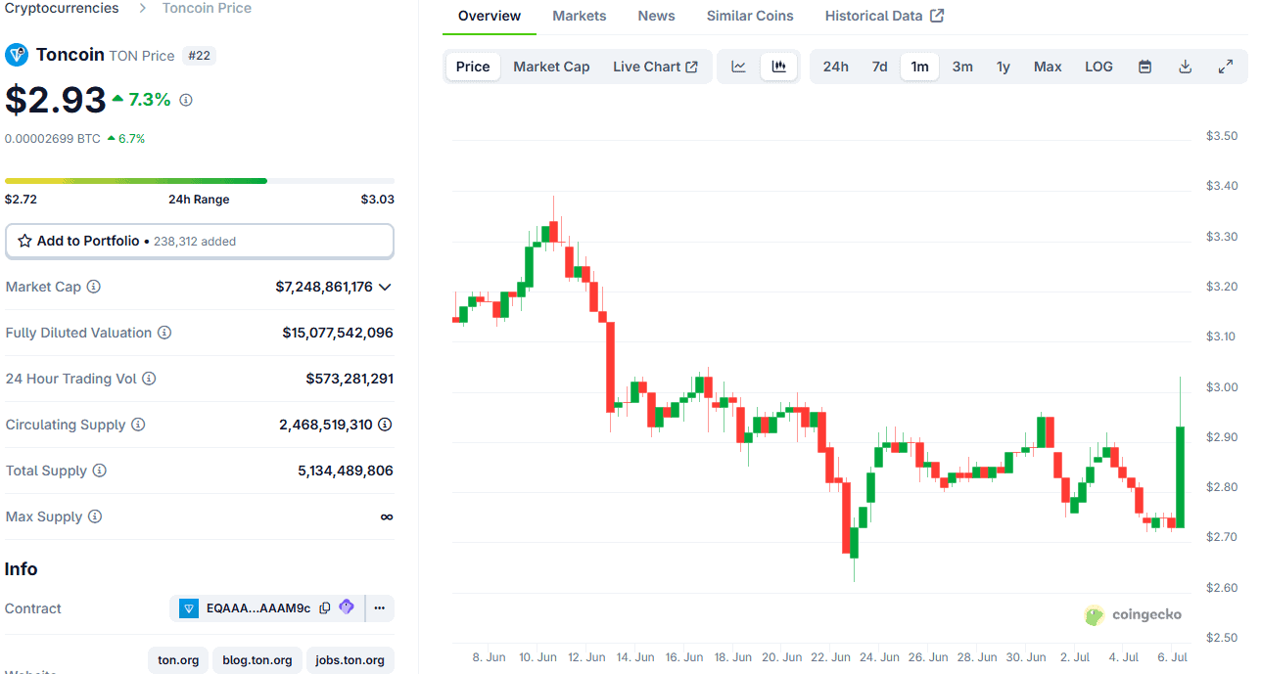Click the 24h Range progress bar

(x=200, y=181)
